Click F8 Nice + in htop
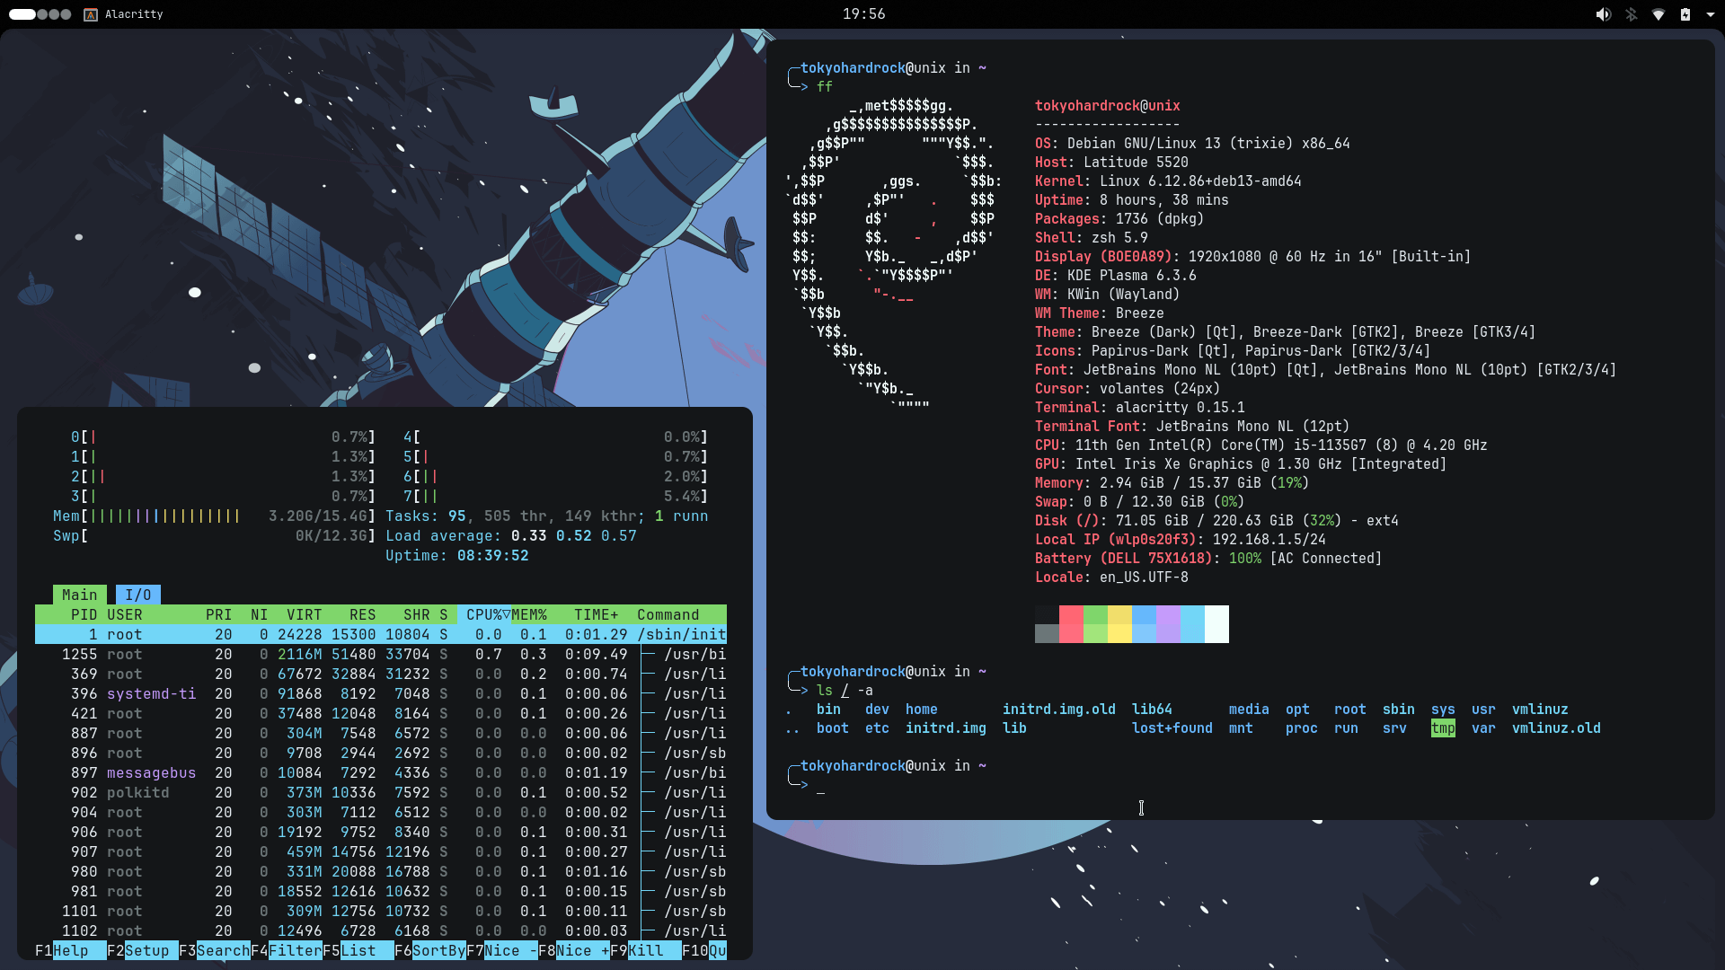The image size is (1725, 970). 573,950
